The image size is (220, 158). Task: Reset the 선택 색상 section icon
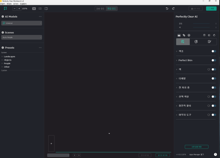tap(209, 97)
